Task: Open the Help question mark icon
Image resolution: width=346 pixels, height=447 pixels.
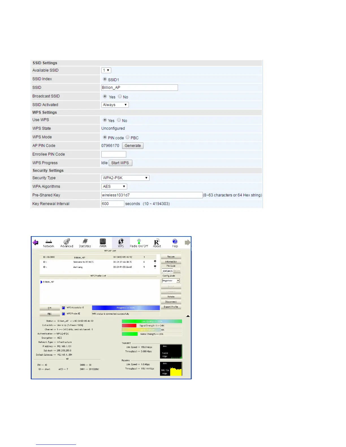Action: pos(175,242)
